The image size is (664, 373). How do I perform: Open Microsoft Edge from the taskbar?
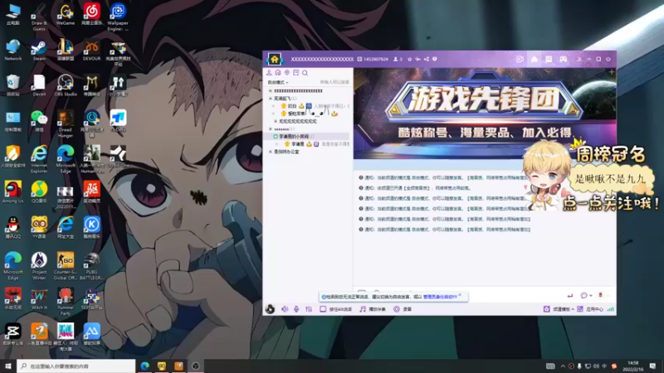pyautogui.click(x=144, y=366)
